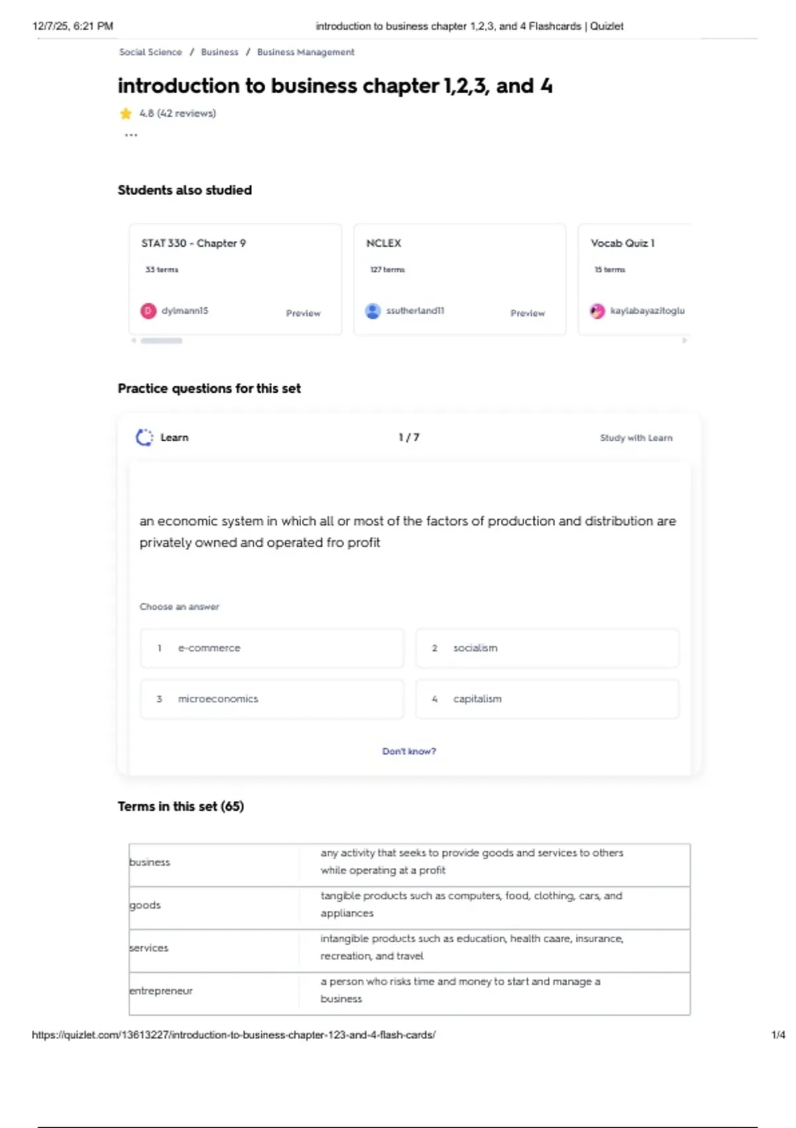Image resolution: width=796 pixels, height=1128 pixels.
Task: Click kaylabayazitoglu's profile avatar
Action: pos(598,311)
